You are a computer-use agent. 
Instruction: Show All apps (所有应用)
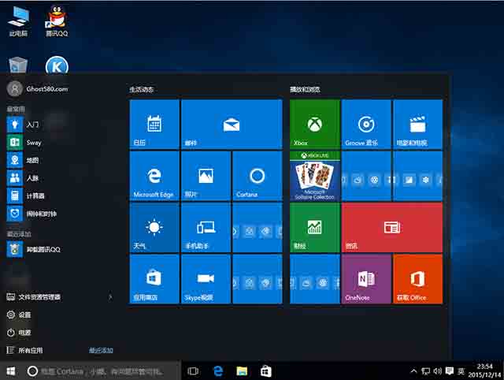pyautogui.click(x=24, y=350)
